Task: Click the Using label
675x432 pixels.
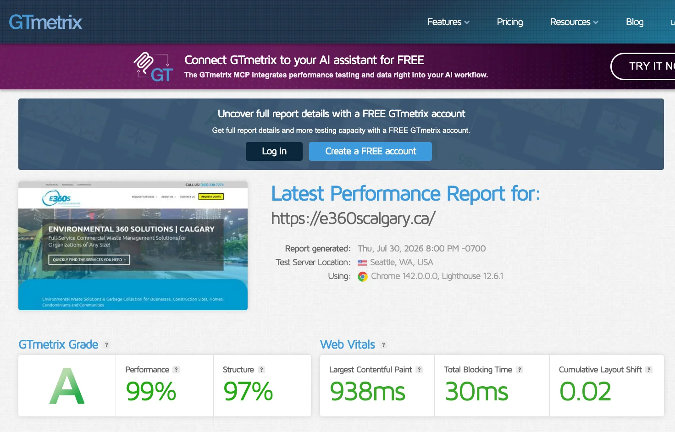Action: pyautogui.click(x=339, y=276)
